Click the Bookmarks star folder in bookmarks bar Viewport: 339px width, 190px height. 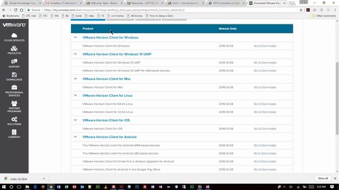[x=11, y=16]
